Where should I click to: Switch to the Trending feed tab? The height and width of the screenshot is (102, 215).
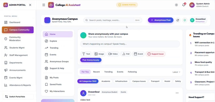pos(108,72)
